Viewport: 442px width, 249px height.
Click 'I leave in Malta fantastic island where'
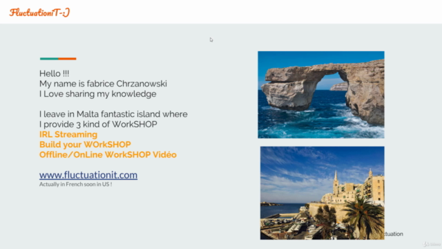pos(113,114)
